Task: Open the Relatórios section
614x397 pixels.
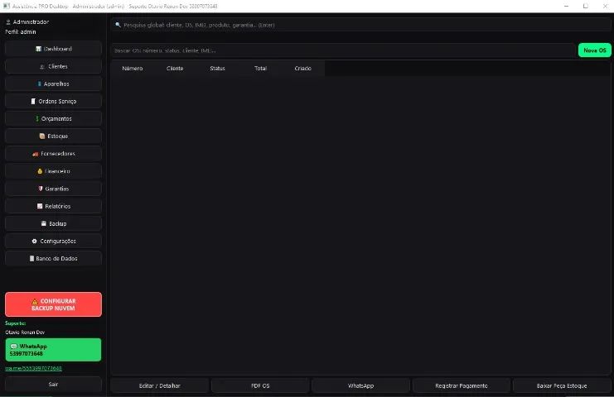Action: point(53,206)
